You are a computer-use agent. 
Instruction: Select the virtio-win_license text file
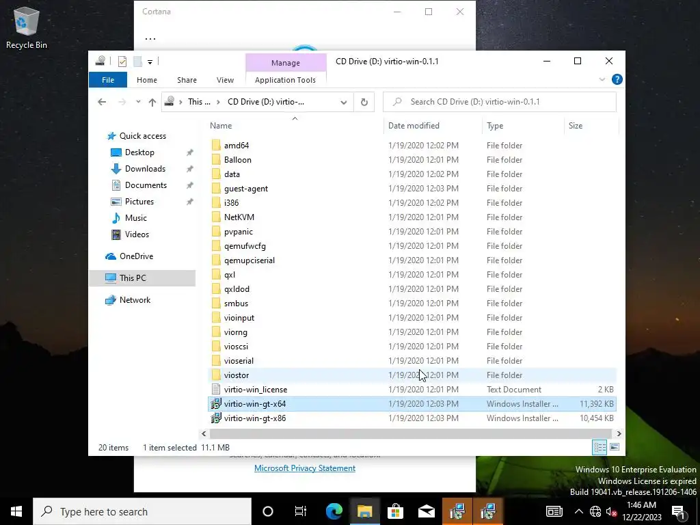[x=256, y=389]
